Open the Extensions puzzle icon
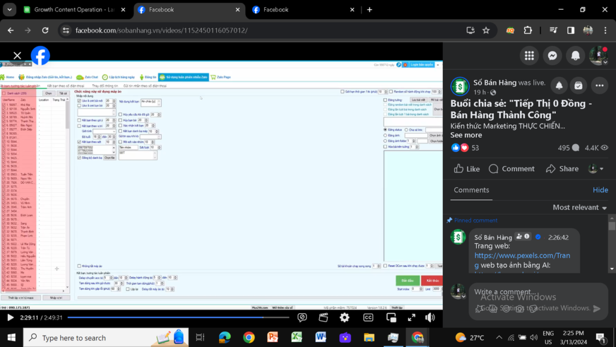 (528, 30)
